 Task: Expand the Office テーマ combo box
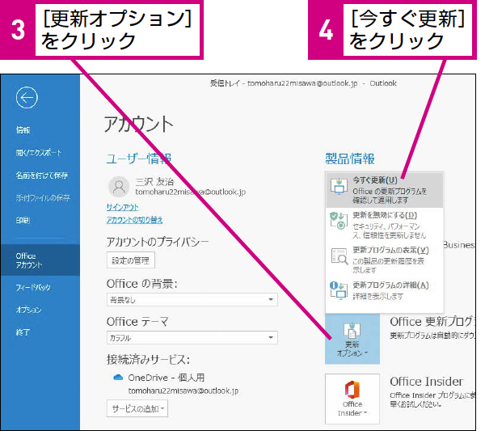pyautogui.click(x=192, y=337)
